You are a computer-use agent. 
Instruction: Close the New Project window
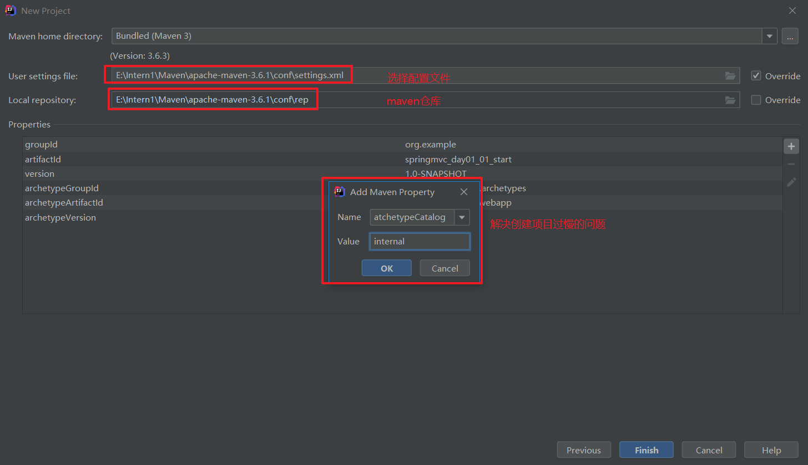pos(792,11)
